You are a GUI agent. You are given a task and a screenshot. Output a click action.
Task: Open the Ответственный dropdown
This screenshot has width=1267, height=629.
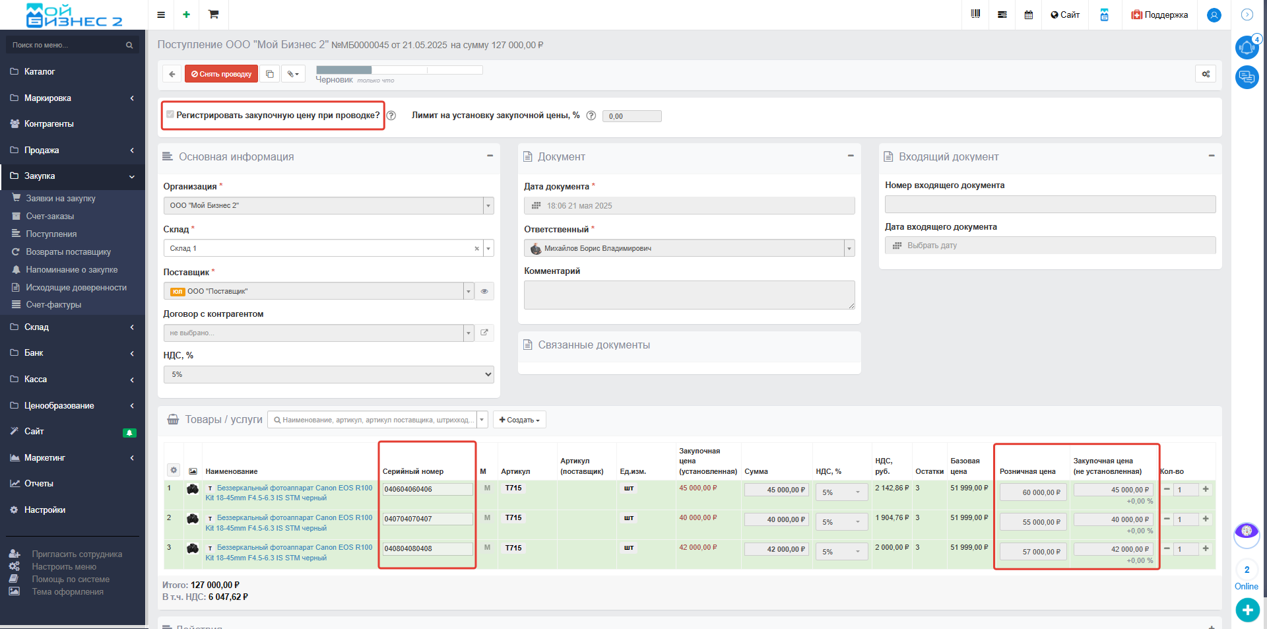[x=690, y=248]
